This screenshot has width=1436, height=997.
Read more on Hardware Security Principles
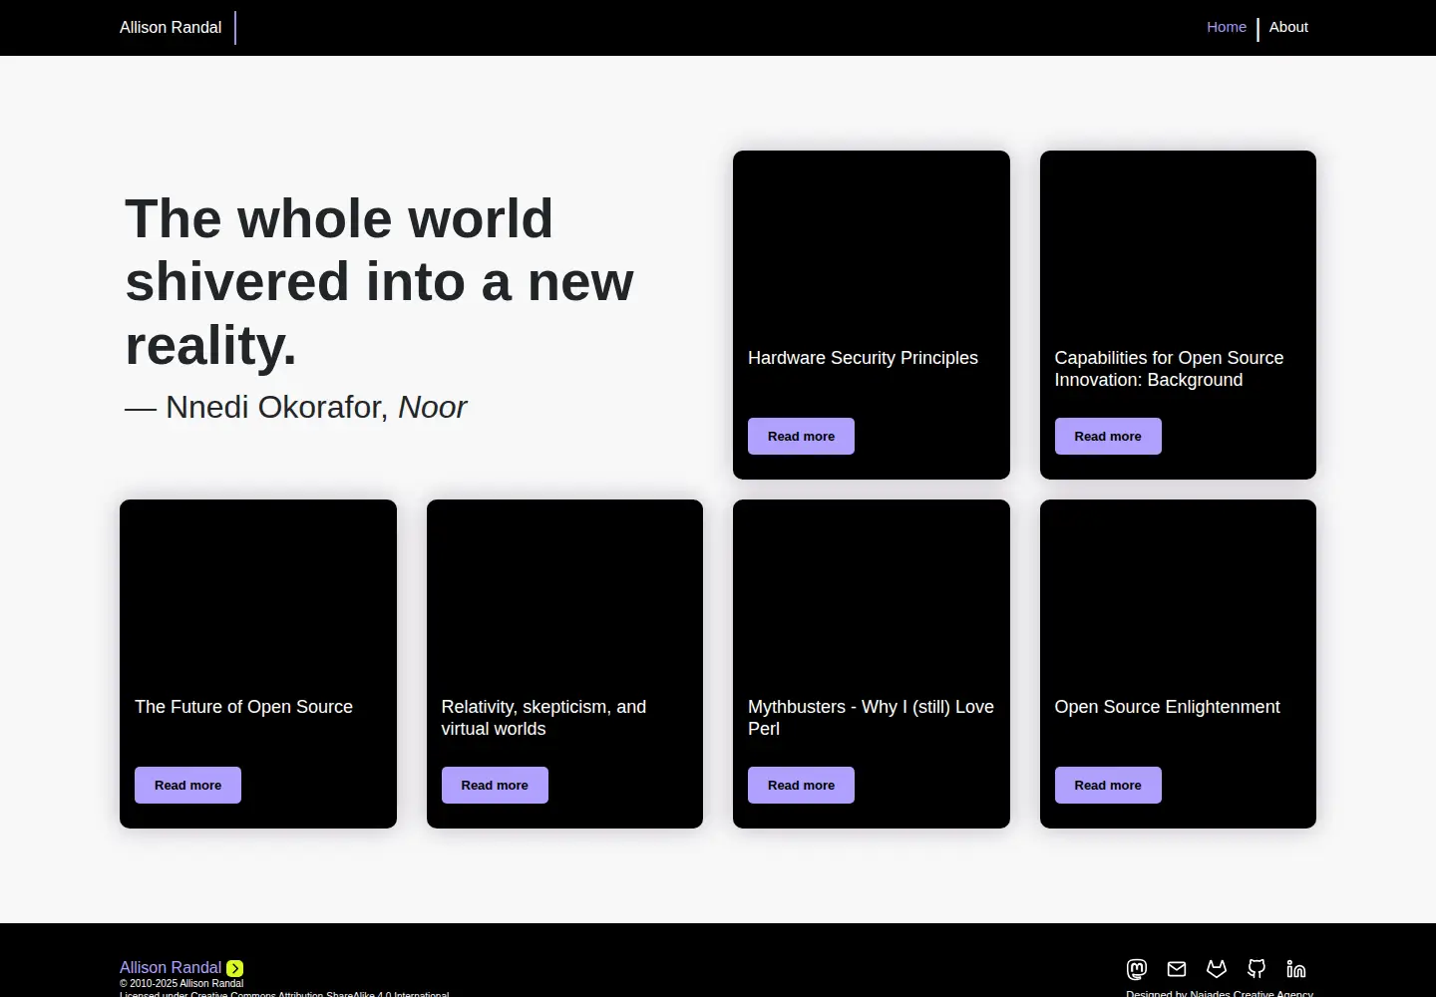(x=801, y=436)
